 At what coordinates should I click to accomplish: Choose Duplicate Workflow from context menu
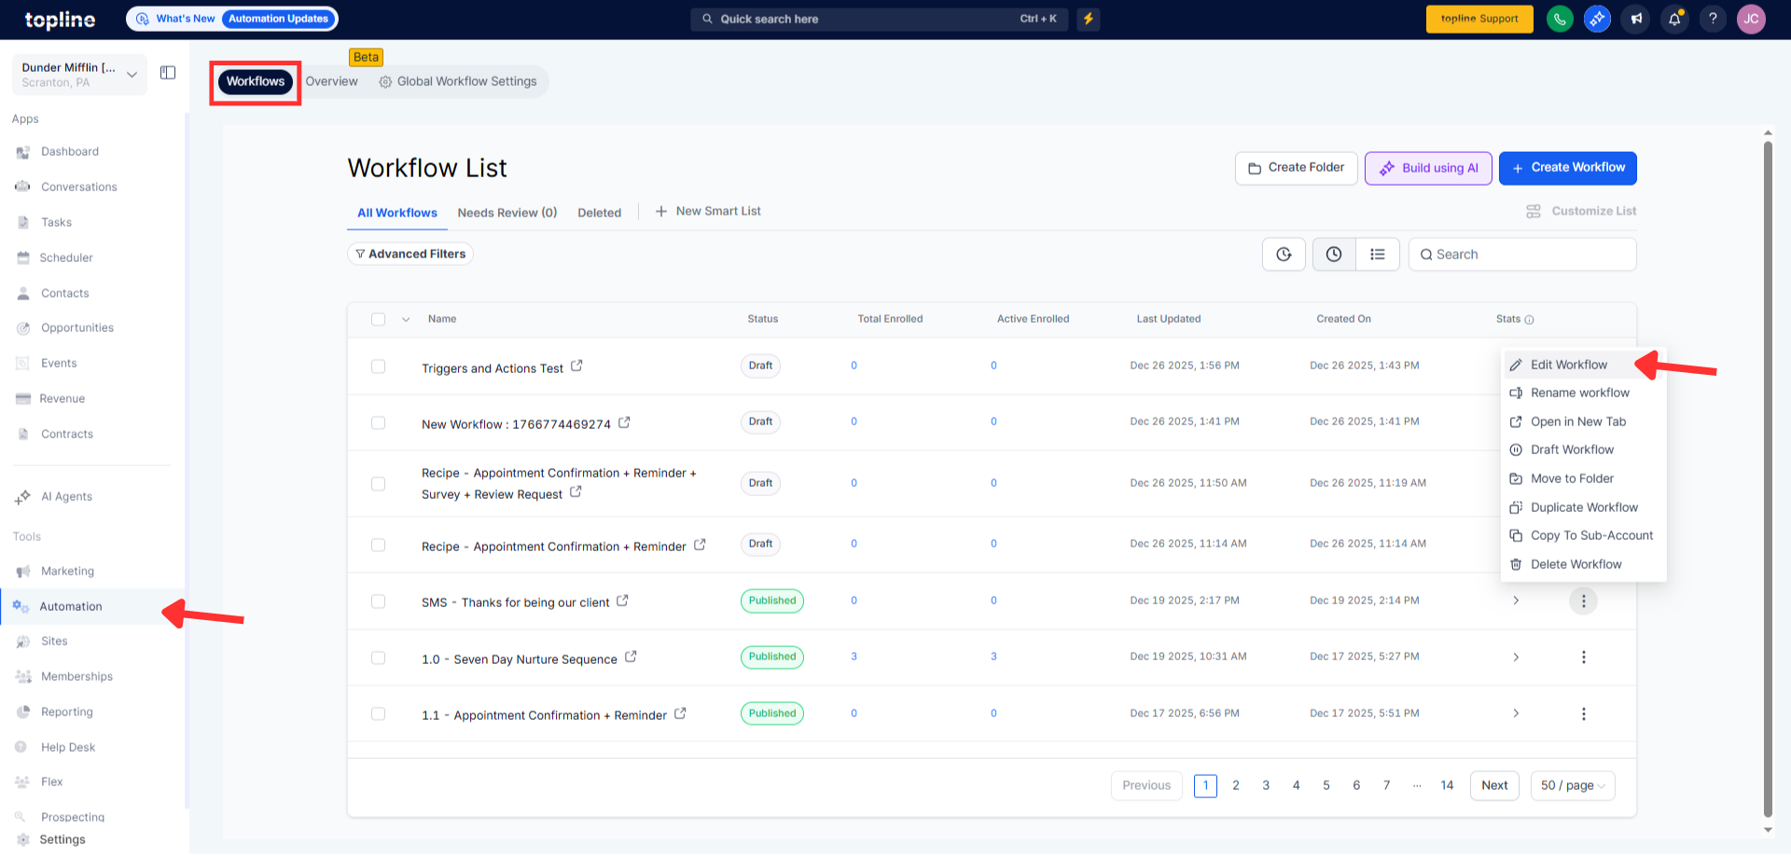click(1583, 507)
